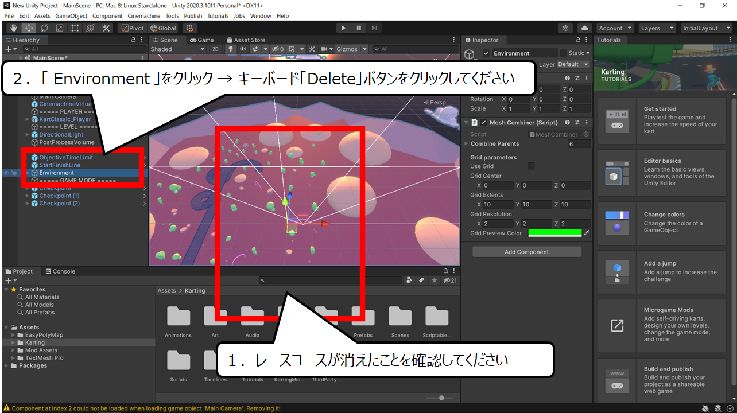Image resolution: width=737 pixels, height=413 pixels.
Task: Select the Rotate tool
Action: (44, 28)
